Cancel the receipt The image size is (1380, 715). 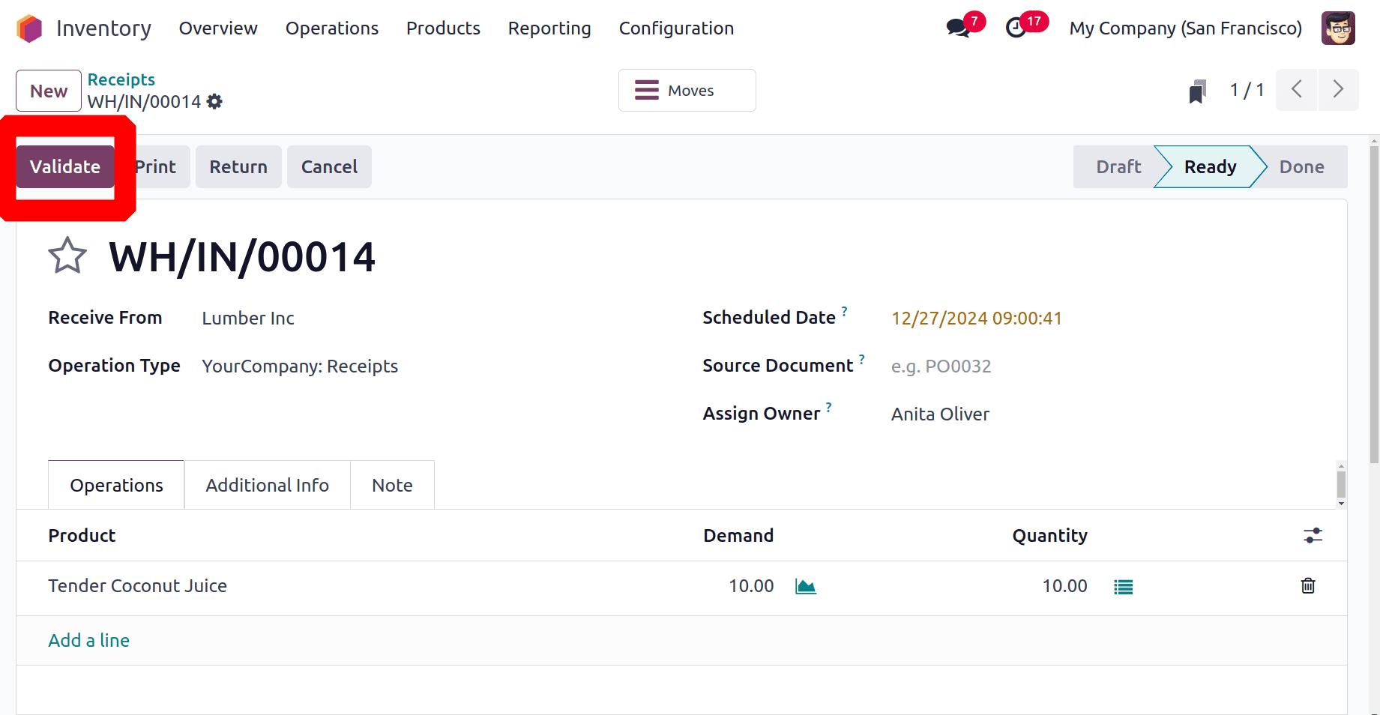tap(329, 166)
